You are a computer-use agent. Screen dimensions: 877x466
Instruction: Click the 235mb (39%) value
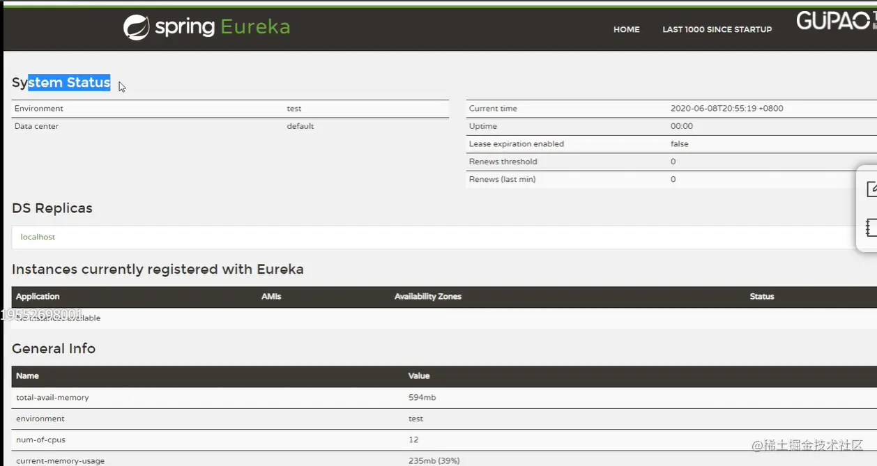click(x=434, y=461)
